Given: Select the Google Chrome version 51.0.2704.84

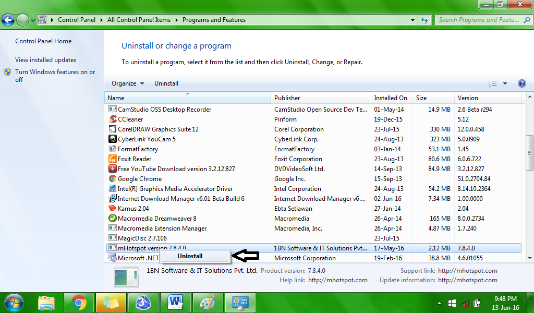Looking at the screenshot, I should (x=474, y=179).
